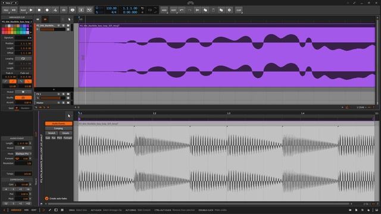This screenshot has width=381, height=214.
Task: Click the Cut scissors icon in the toolbar
Action: tap(198, 10)
